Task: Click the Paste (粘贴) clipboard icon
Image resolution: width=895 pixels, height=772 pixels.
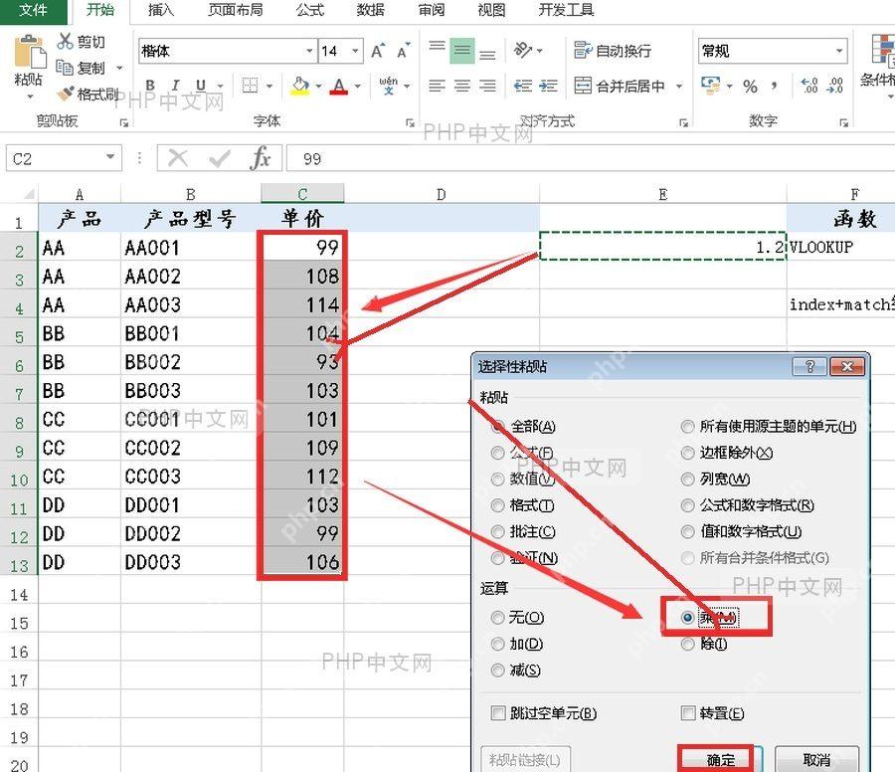Action: coord(29,52)
